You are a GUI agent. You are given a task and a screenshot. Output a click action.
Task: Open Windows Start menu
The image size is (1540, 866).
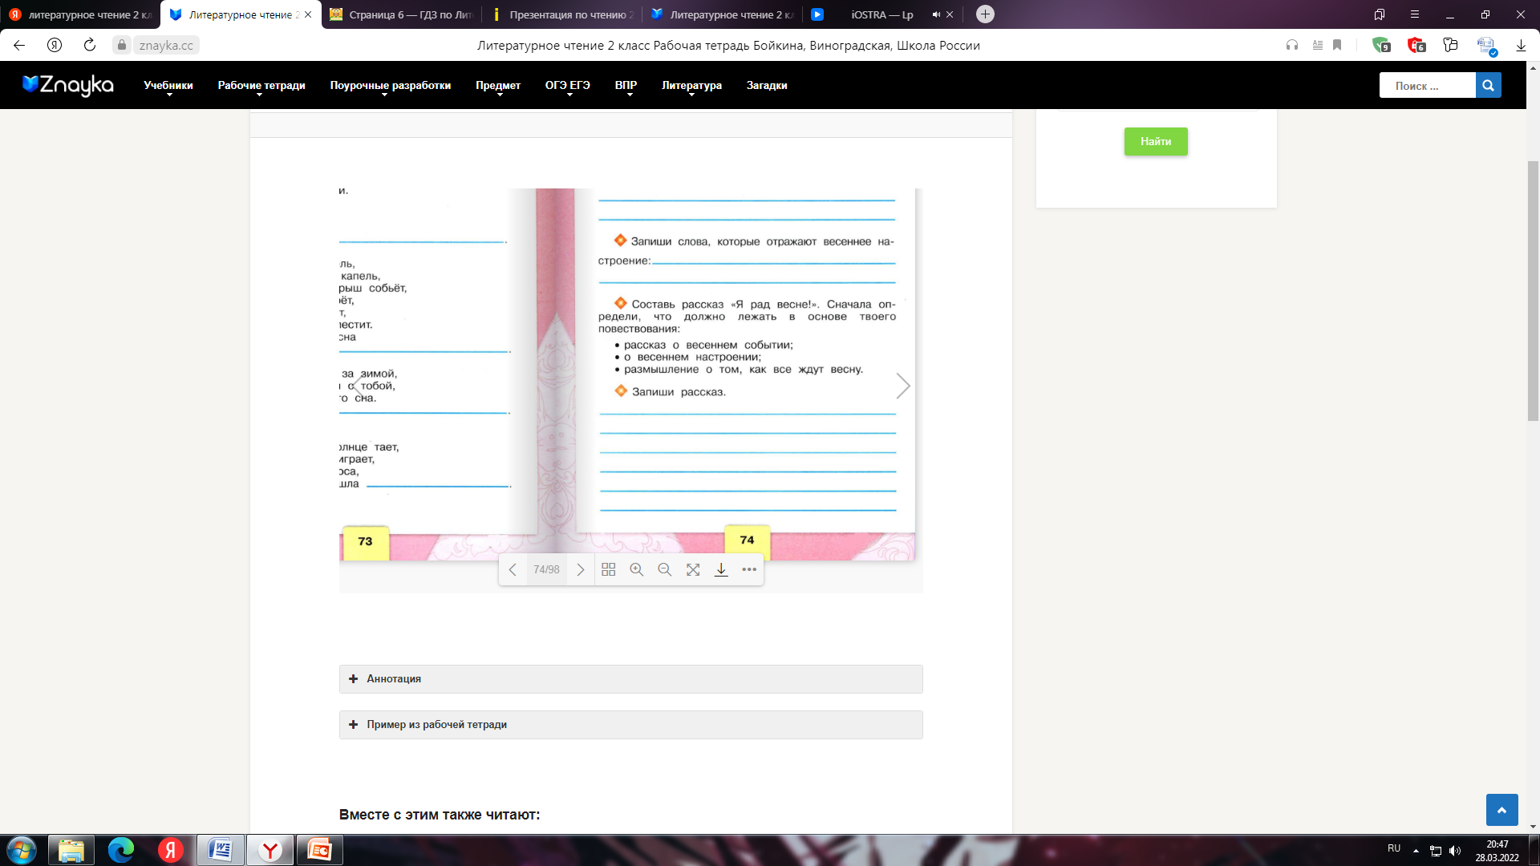(22, 849)
